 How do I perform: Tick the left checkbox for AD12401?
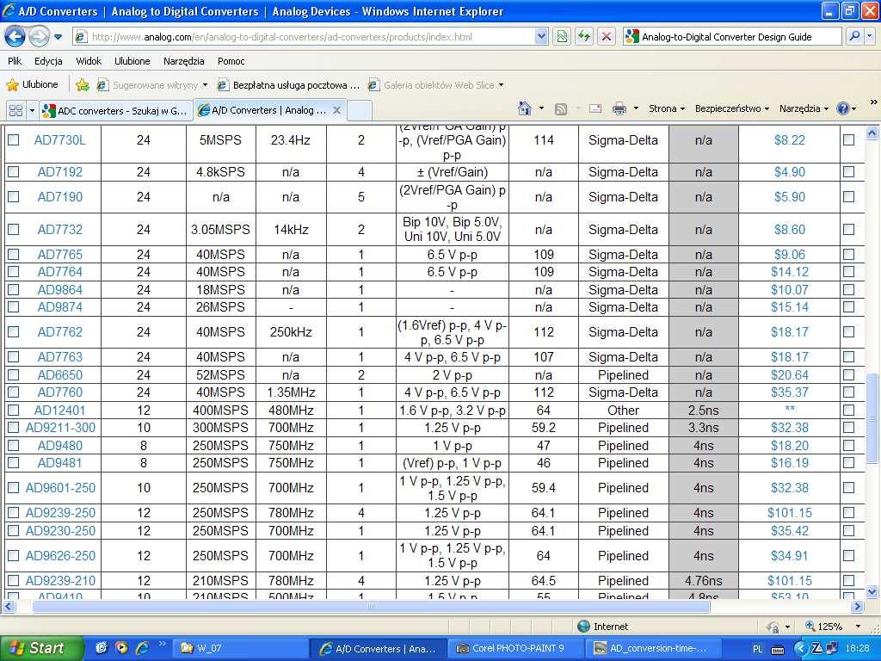click(14, 410)
